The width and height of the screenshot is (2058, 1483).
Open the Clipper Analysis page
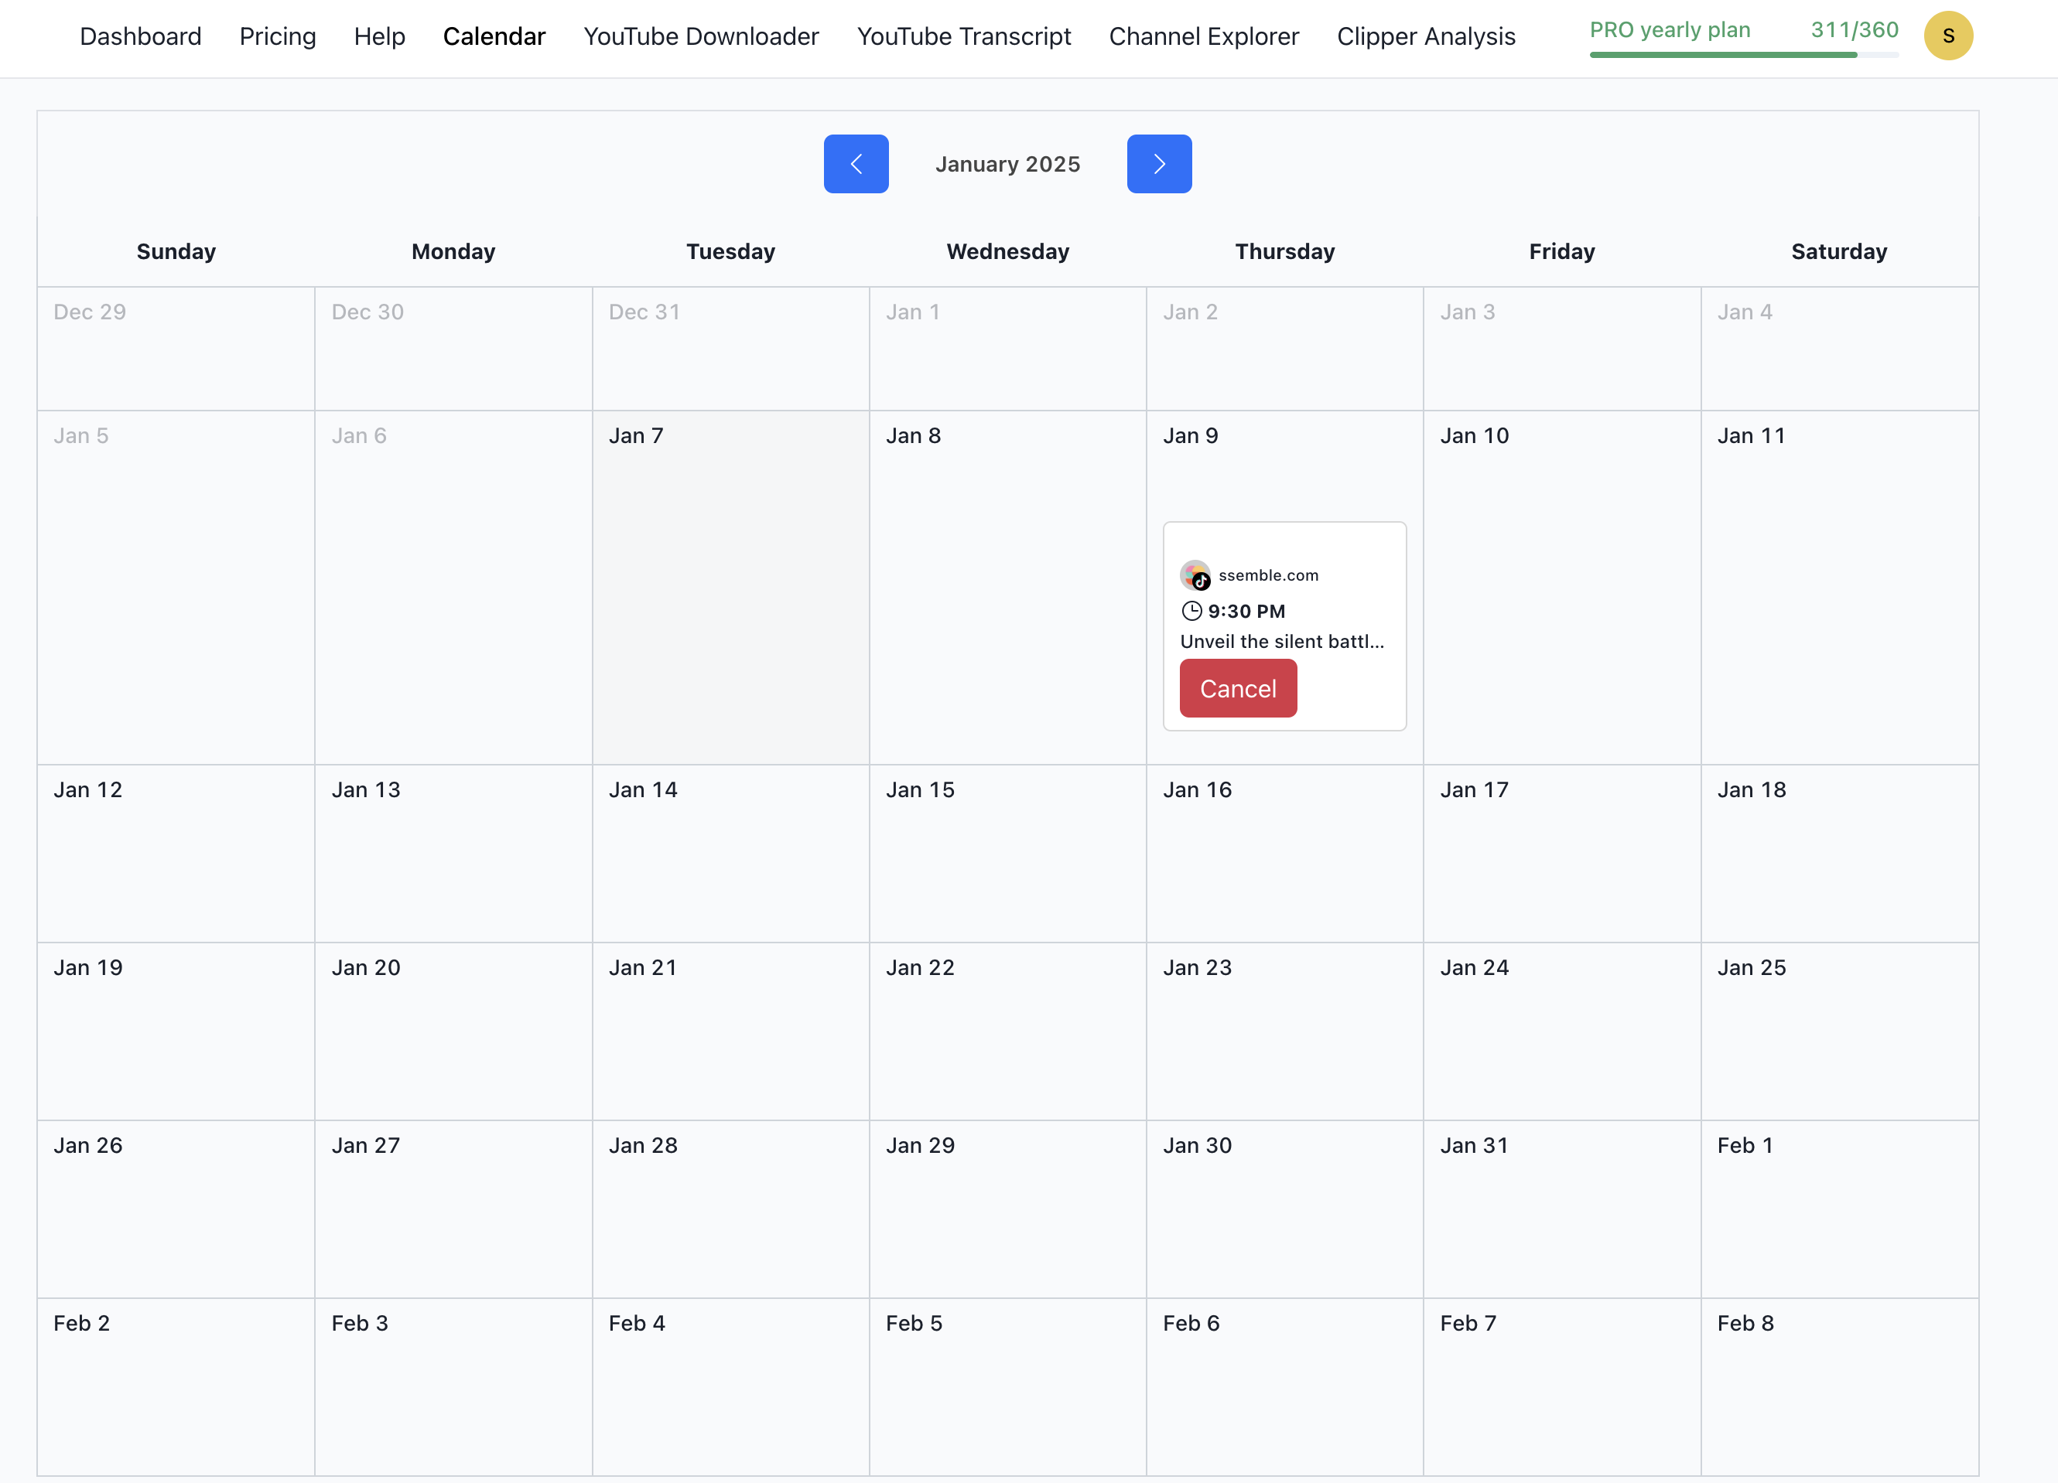[1426, 36]
